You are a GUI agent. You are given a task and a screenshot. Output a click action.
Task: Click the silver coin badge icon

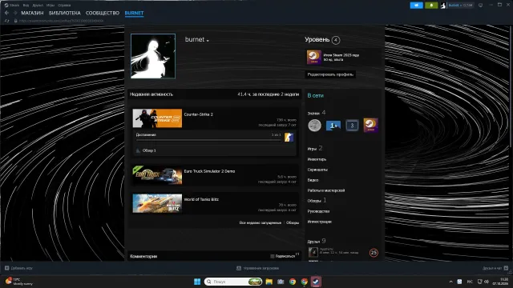(x=315, y=126)
